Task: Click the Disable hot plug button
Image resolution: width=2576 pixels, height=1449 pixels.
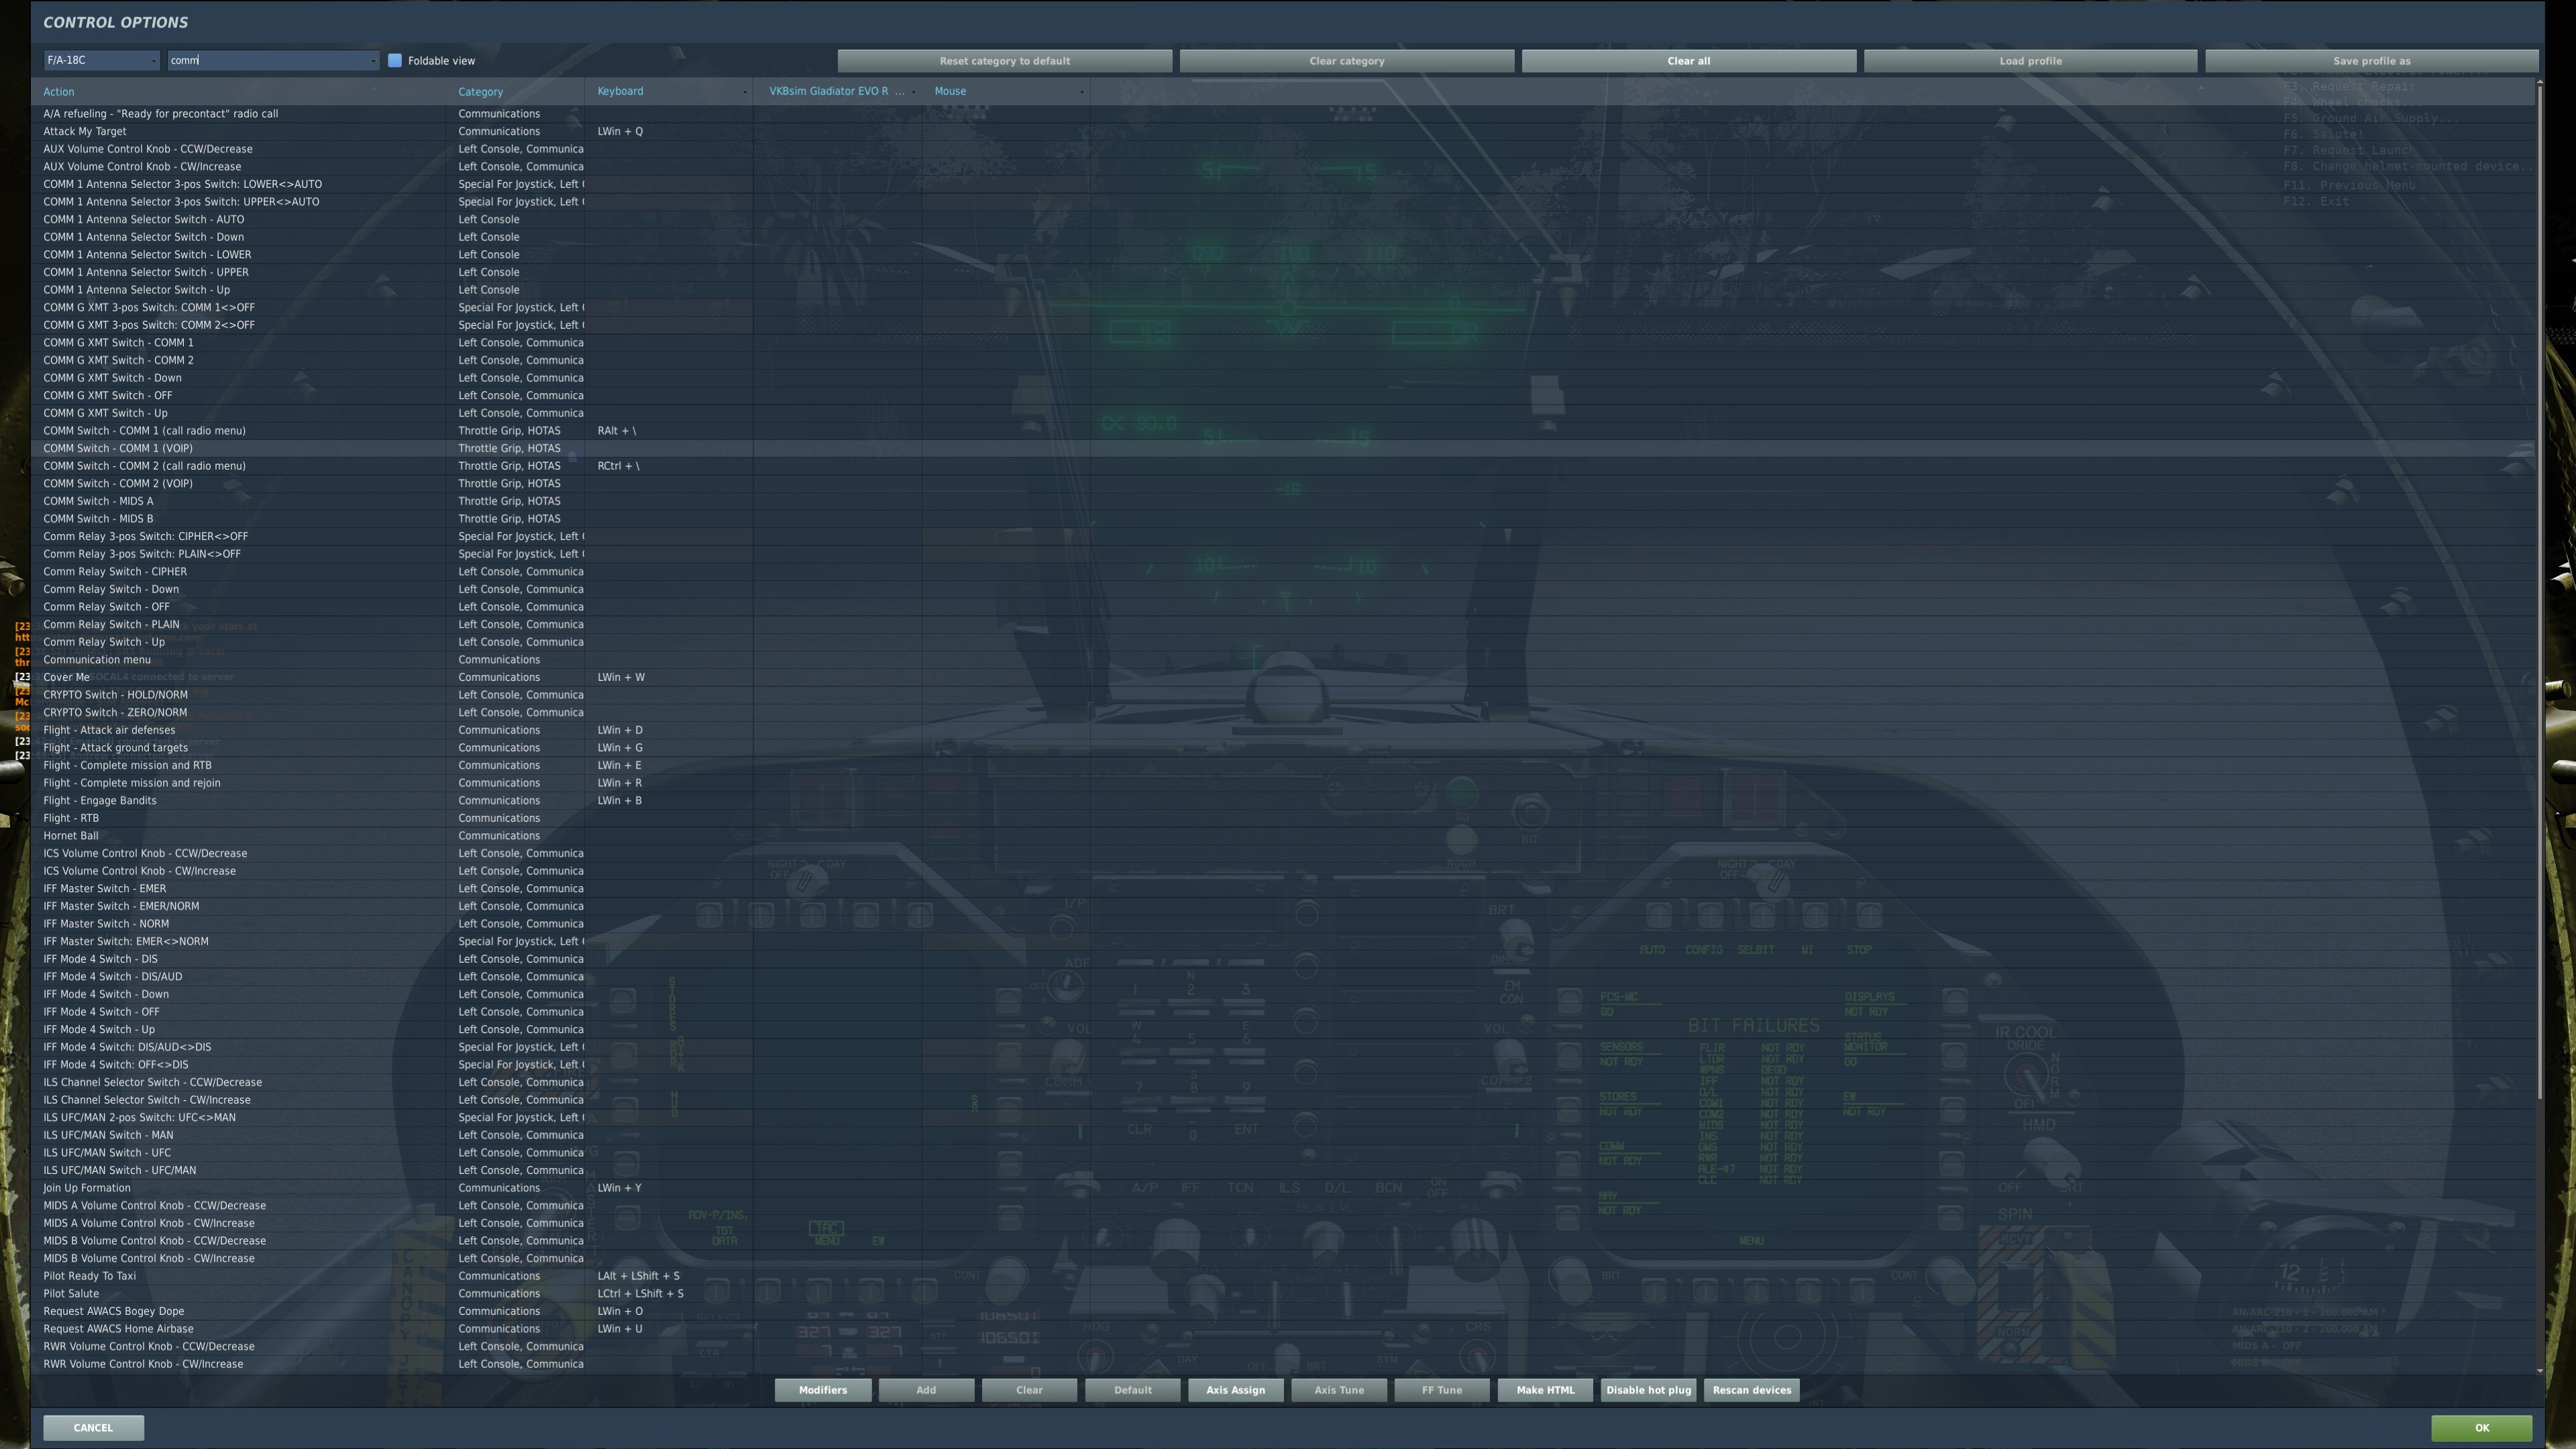Action: (1648, 1390)
